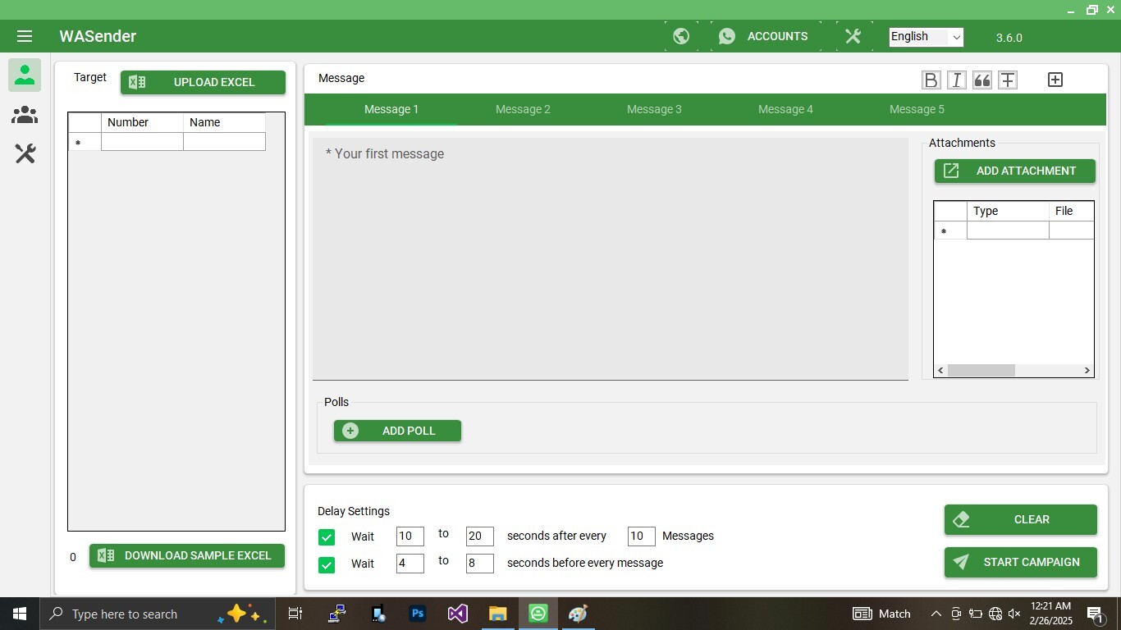Viewport: 1121px width, 630px height.
Task: Click the empty Type cell in attachments table
Action: pos(1008,231)
